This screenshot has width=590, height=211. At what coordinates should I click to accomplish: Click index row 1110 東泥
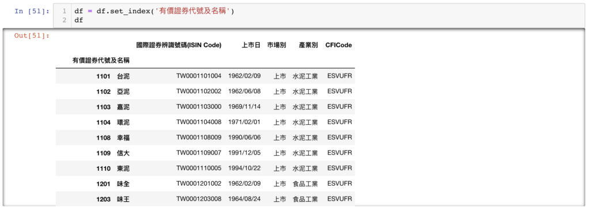click(113, 168)
